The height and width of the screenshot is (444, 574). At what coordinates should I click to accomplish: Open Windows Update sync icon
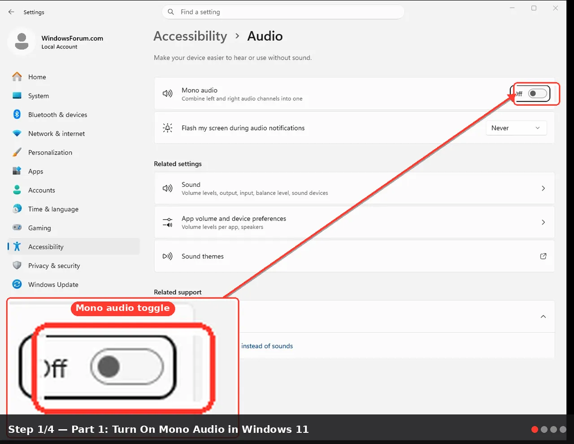point(17,284)
